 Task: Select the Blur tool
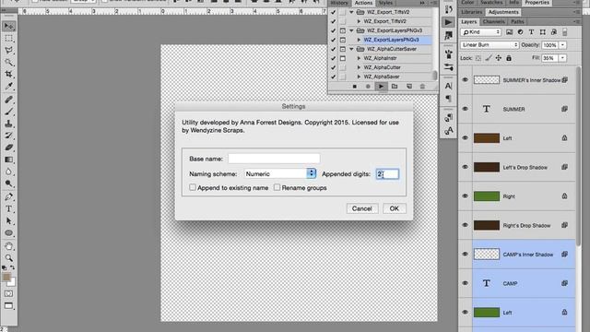click(x=8, y=172)
